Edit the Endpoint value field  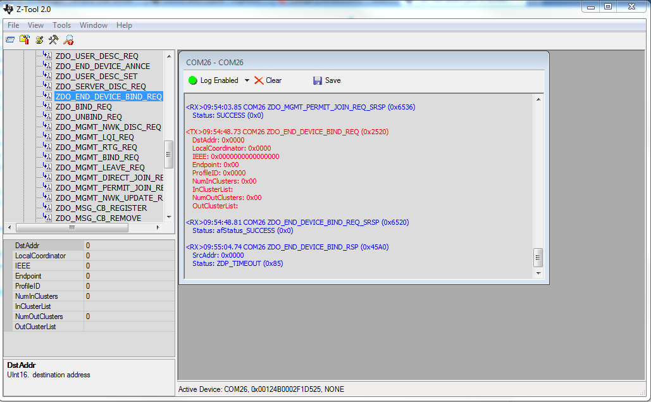[x=129, y=276]
